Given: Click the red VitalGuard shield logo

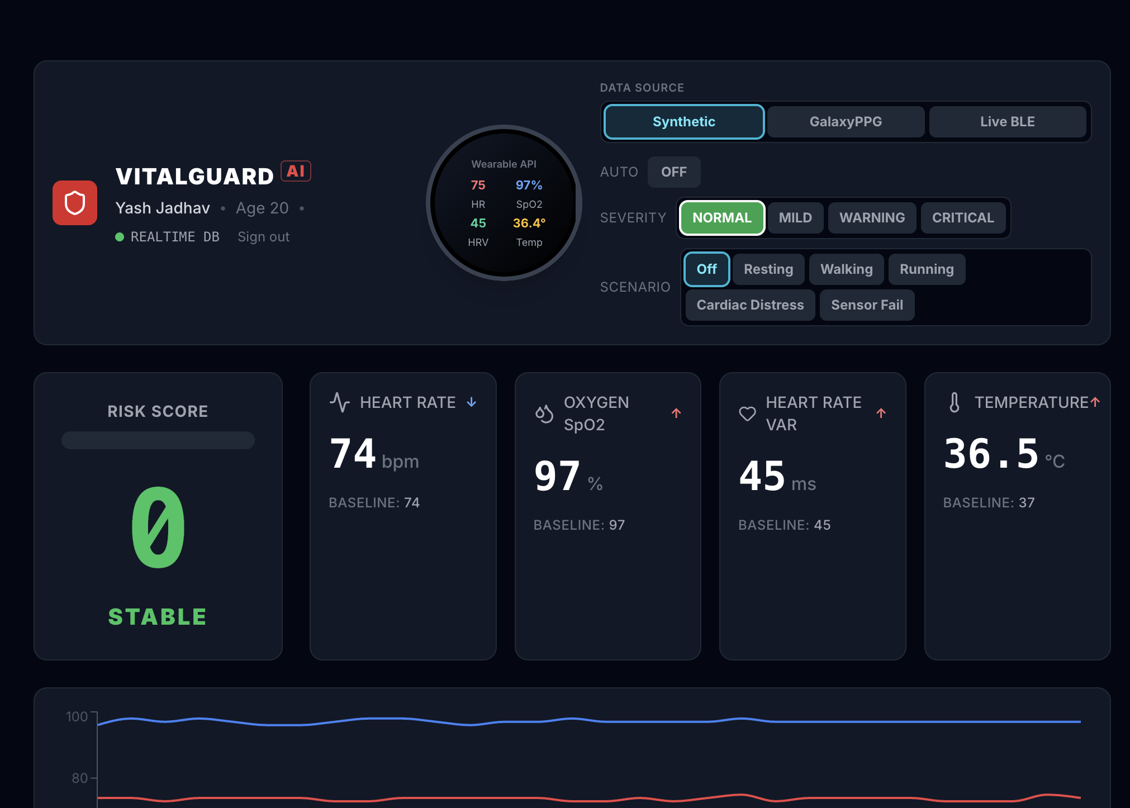Looking at the screenshot, I should tap(75, 203).
